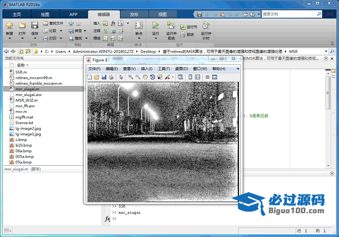339x237 pixels.
Task: Open Insert (插入) menu in Figure 1
Action: [147, 69]
